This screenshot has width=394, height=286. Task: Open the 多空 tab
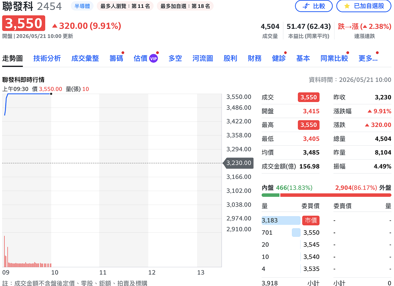click(x=175, y=58)
